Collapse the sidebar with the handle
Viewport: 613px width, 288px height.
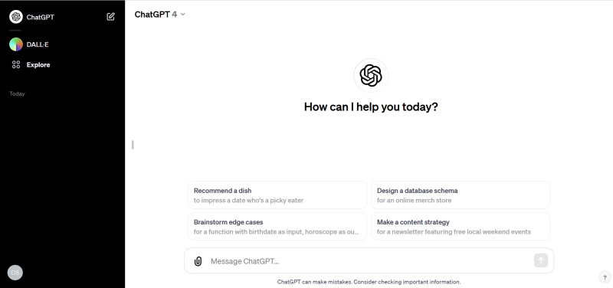pos(133,145)
